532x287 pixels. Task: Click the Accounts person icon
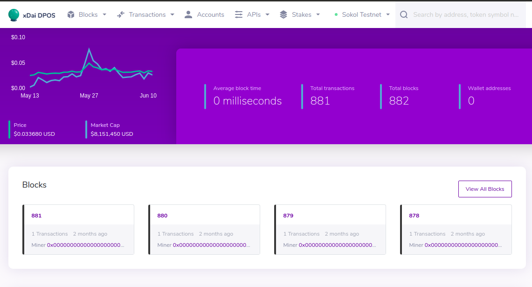(x=188, y=14)
